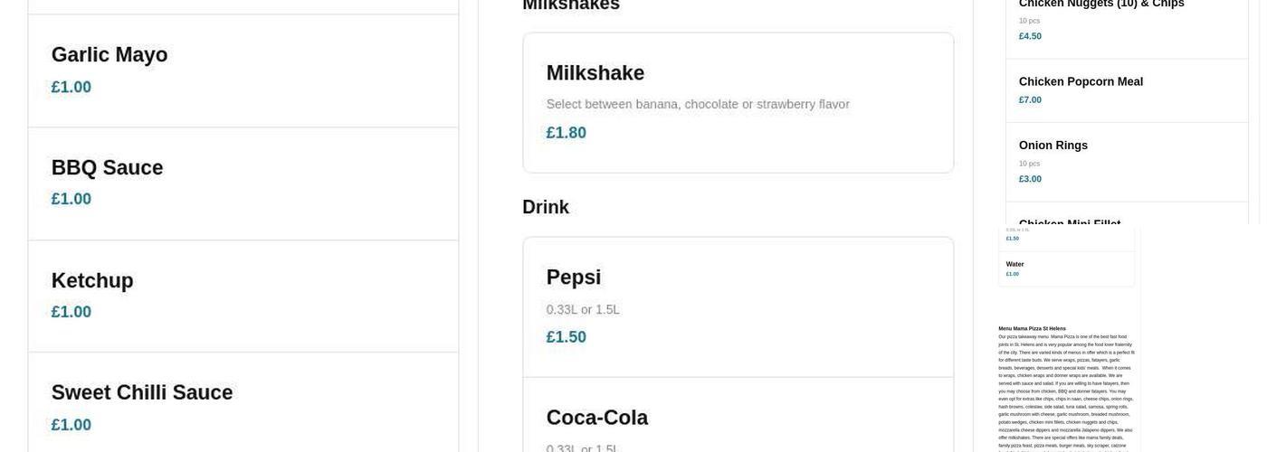Pick the Sweet Chilli Sauce item
Image resolution: width=1267 pixels, height=452 pixels.
coord(142,393)
